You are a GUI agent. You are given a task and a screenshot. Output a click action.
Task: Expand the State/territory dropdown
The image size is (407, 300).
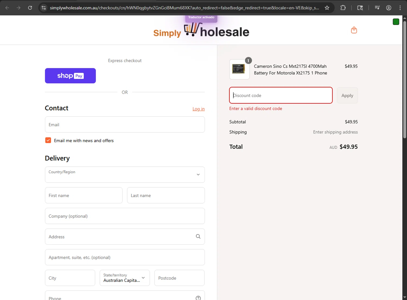click(125, 278)
